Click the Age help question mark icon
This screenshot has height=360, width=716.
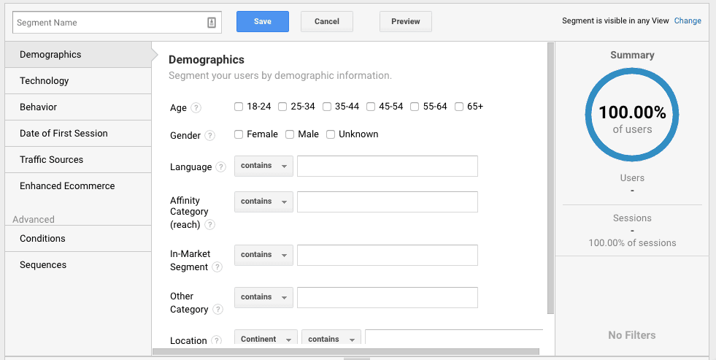196,108
